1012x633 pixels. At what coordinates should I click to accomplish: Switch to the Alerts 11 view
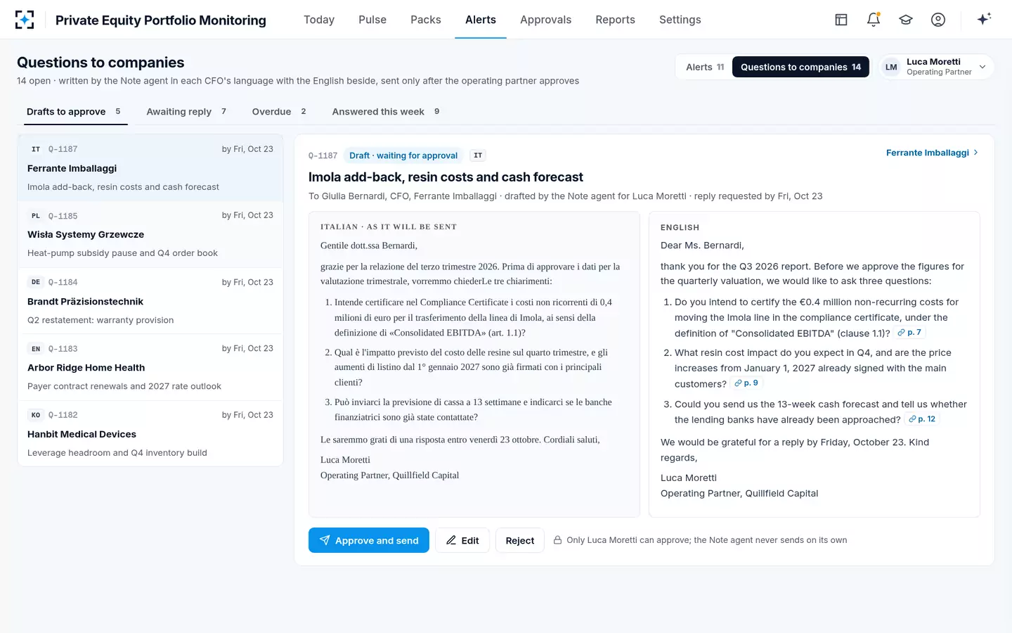pyautogui.click(x=705, y=67)
